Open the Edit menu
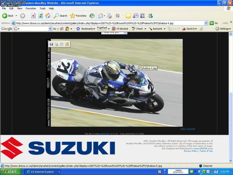Image resolution: width=233 pixels, height=175 pixels. coord(11,8)
